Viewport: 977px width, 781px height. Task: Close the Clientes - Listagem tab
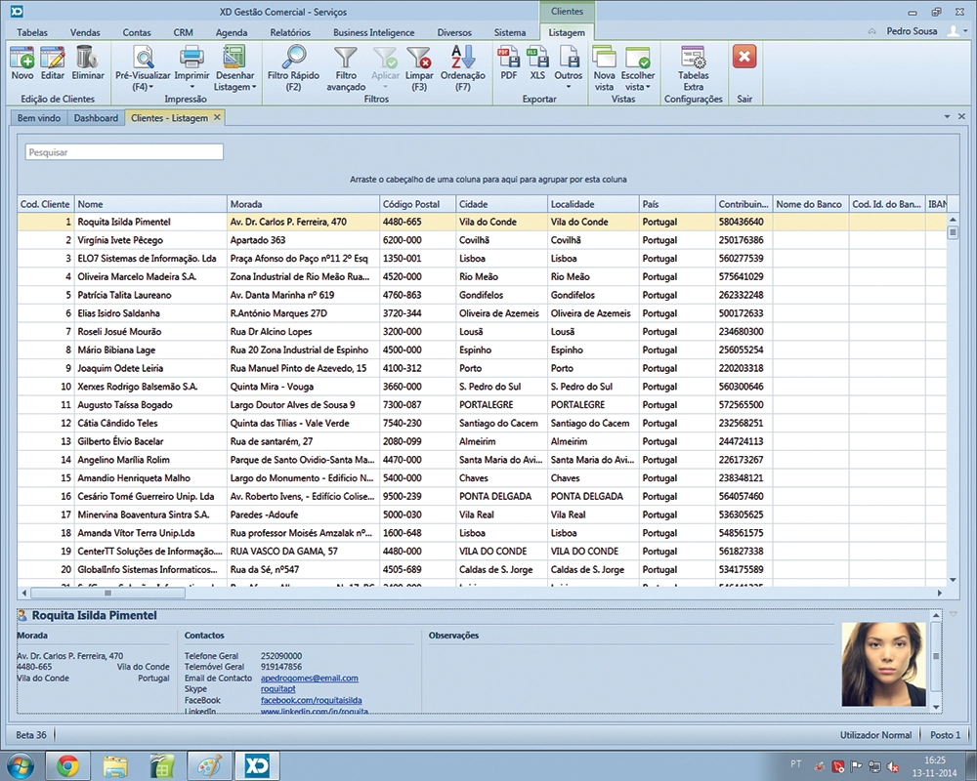pos(218,117)
